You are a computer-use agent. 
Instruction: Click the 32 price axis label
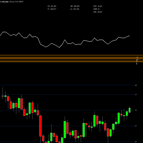click(x=136, y=110)
